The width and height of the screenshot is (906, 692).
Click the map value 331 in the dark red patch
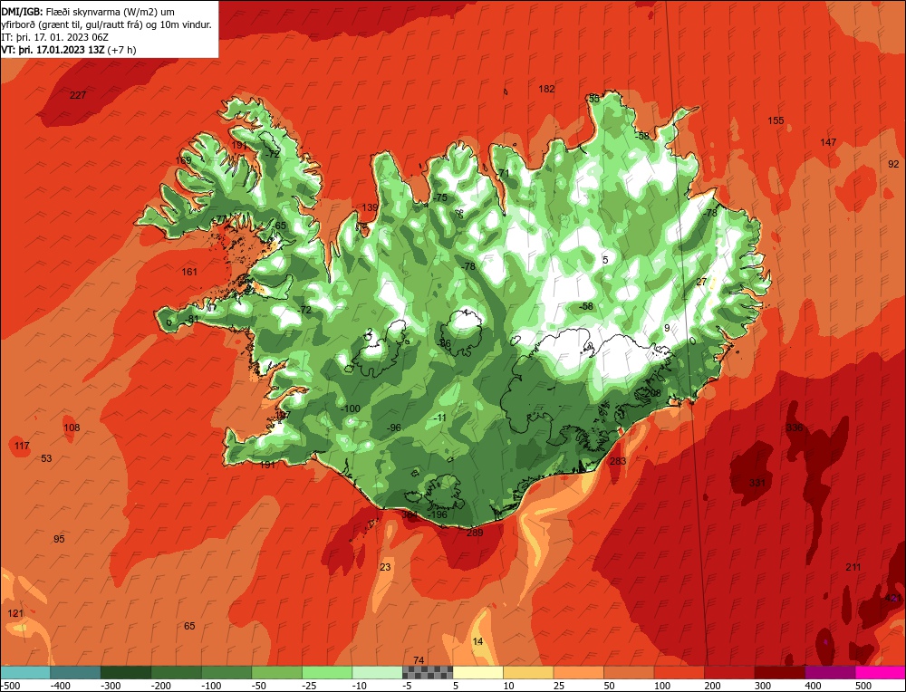coord(757,483)
